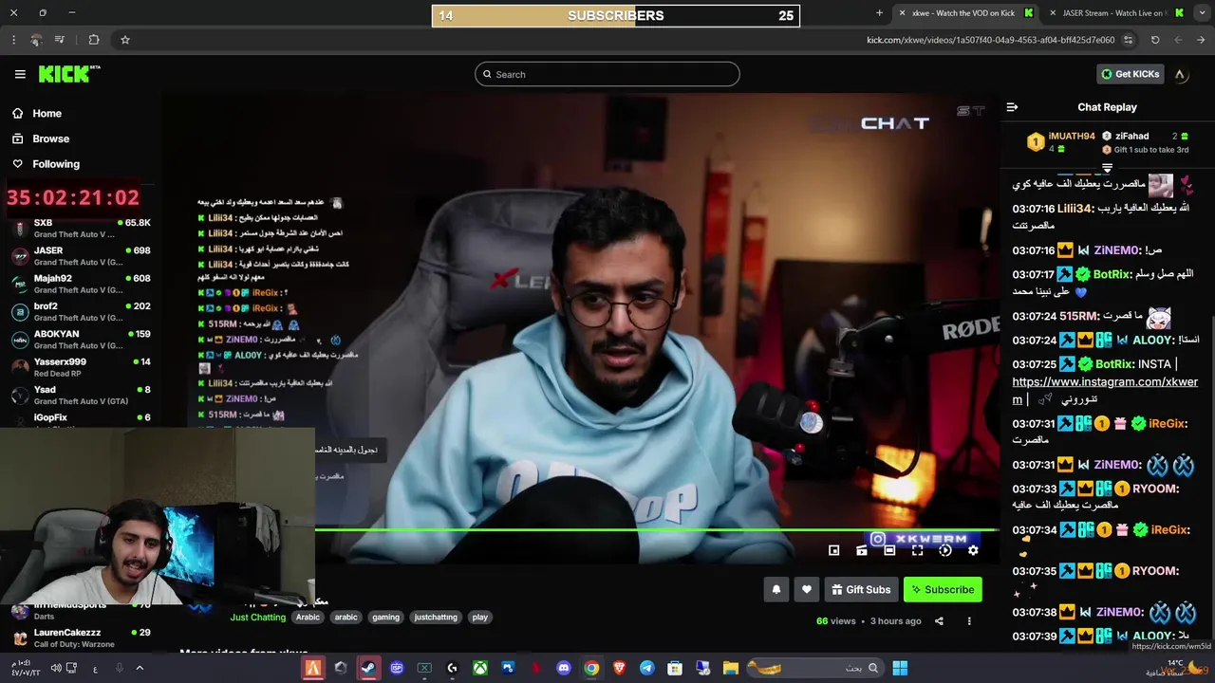Click the Gift Subs button

tap(861, 589)
